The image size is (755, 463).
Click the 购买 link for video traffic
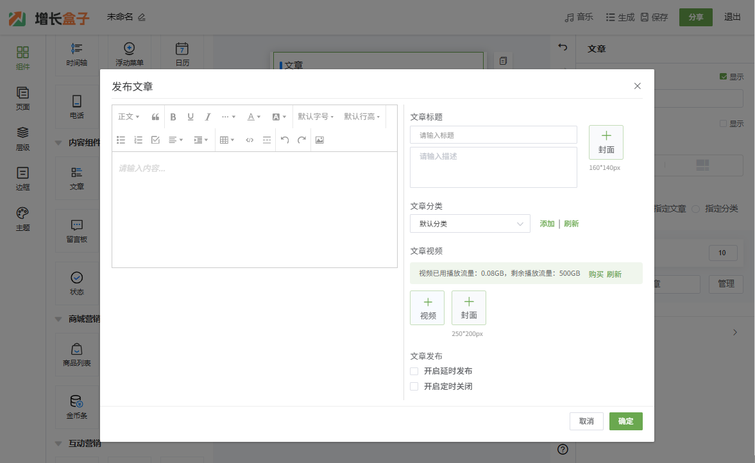point(596,274)
